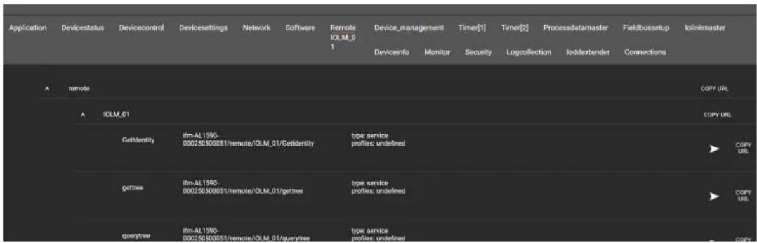Click the remote node label
The width and height of the screenshot is (757, 243).
(x=79, y=89)
